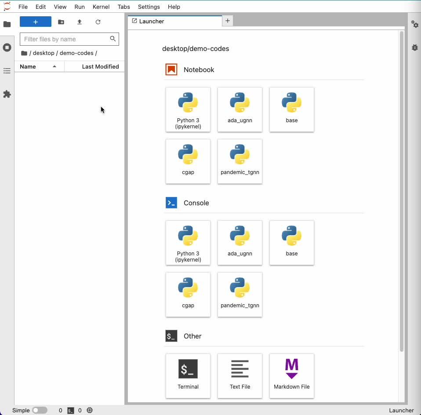
Task: Open a new Launcher tab with the plus button
Action: [x=227, y=21]
